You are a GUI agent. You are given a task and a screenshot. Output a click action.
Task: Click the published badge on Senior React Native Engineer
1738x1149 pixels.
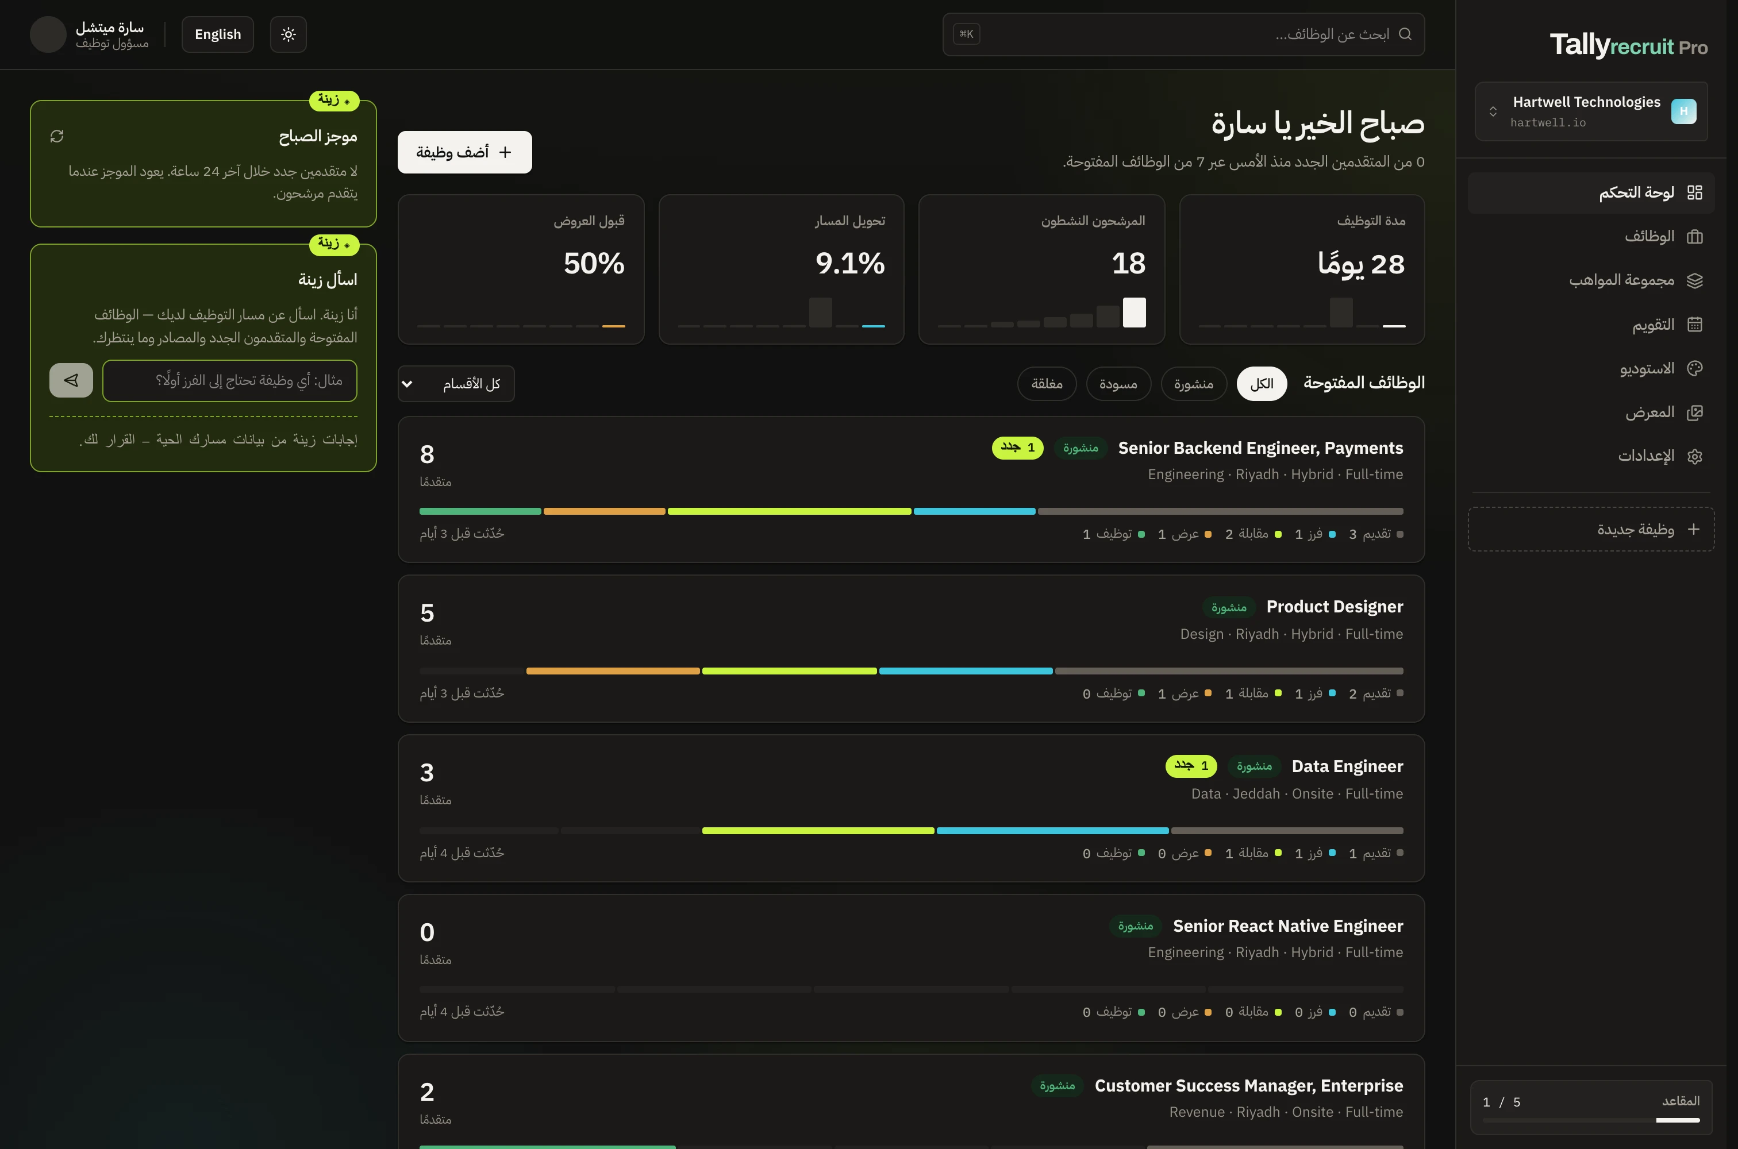coord(1136,926)
